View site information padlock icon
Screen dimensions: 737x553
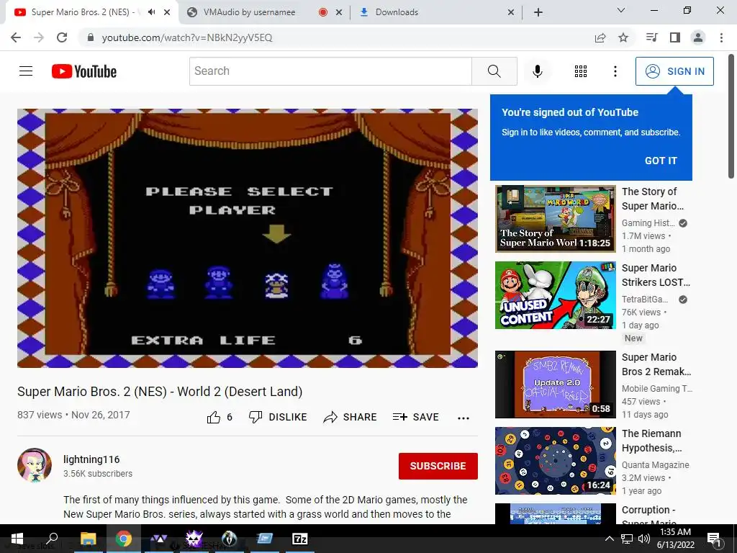tap(91, 37)
